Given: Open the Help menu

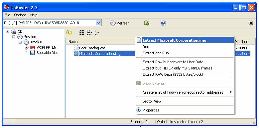Looking at the screenshot, I should (34, 15).
